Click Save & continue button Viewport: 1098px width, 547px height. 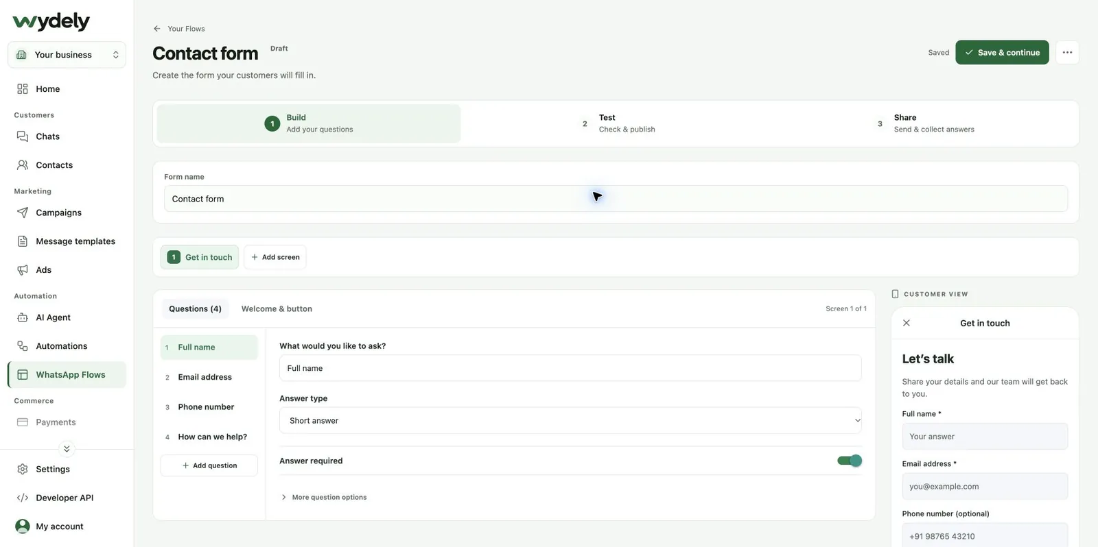[1002, 53]
